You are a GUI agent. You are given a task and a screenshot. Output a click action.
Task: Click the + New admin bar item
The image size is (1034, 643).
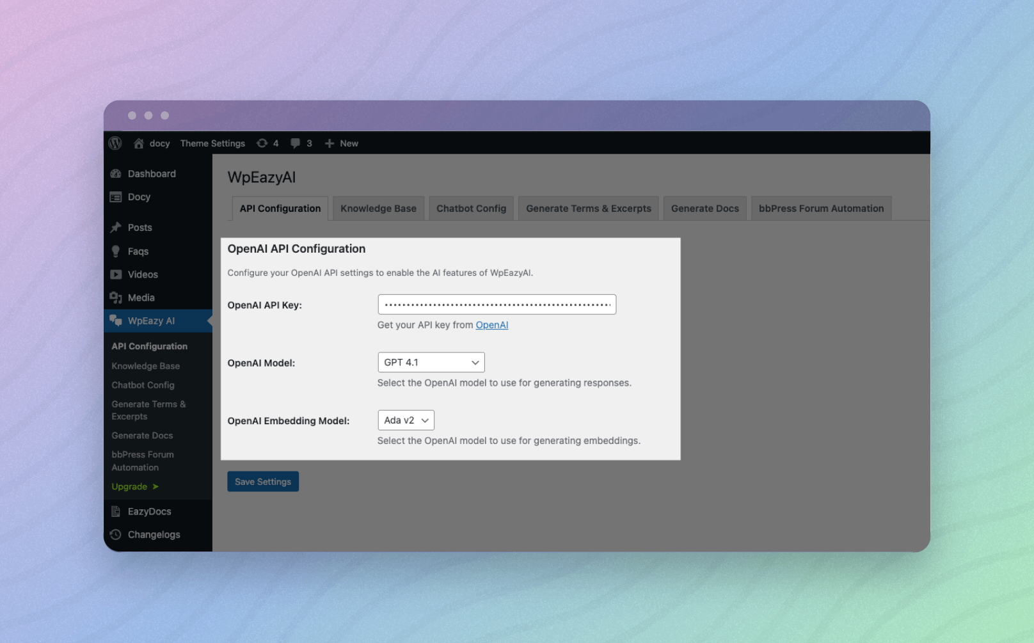pos(341,143)
